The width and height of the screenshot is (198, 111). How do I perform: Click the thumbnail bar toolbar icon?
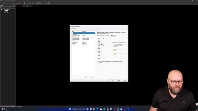[38, 3]
